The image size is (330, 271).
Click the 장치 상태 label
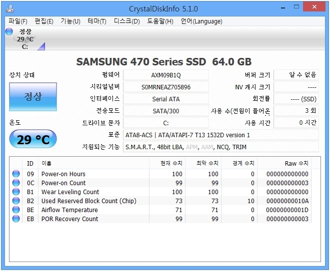click(21, 75)
